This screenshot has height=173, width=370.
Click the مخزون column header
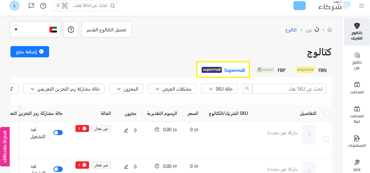pyautogui.click(x=131, y=113)
